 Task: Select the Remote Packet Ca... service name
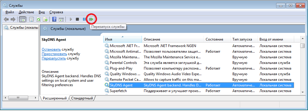coord(125,80)
